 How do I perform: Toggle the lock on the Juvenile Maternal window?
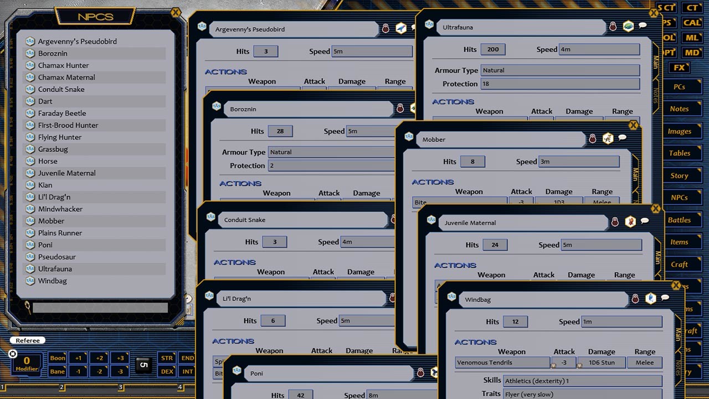coord(614,222)
